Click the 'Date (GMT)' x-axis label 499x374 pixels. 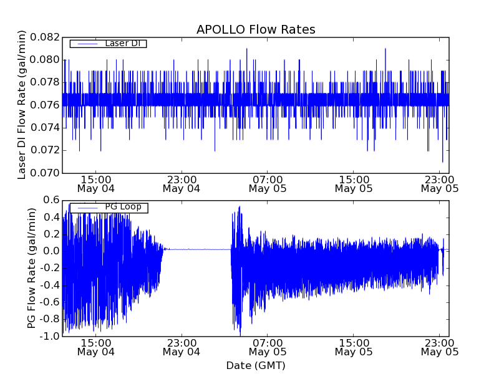point(256,365)
